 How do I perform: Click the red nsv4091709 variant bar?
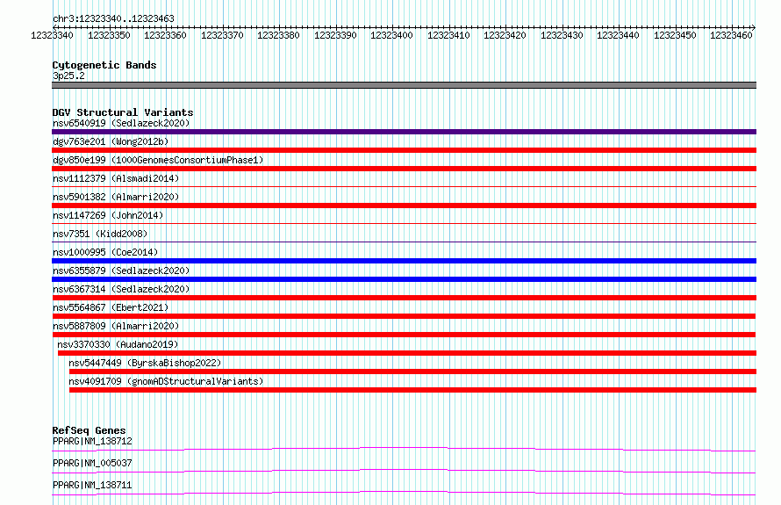[x=413, y=390]
